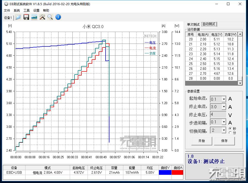
Task: Select row 24 power value 12.4
Action: click(230, 59)
